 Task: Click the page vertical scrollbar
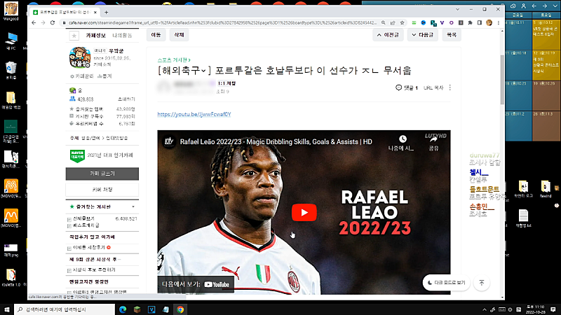point(502,78)
